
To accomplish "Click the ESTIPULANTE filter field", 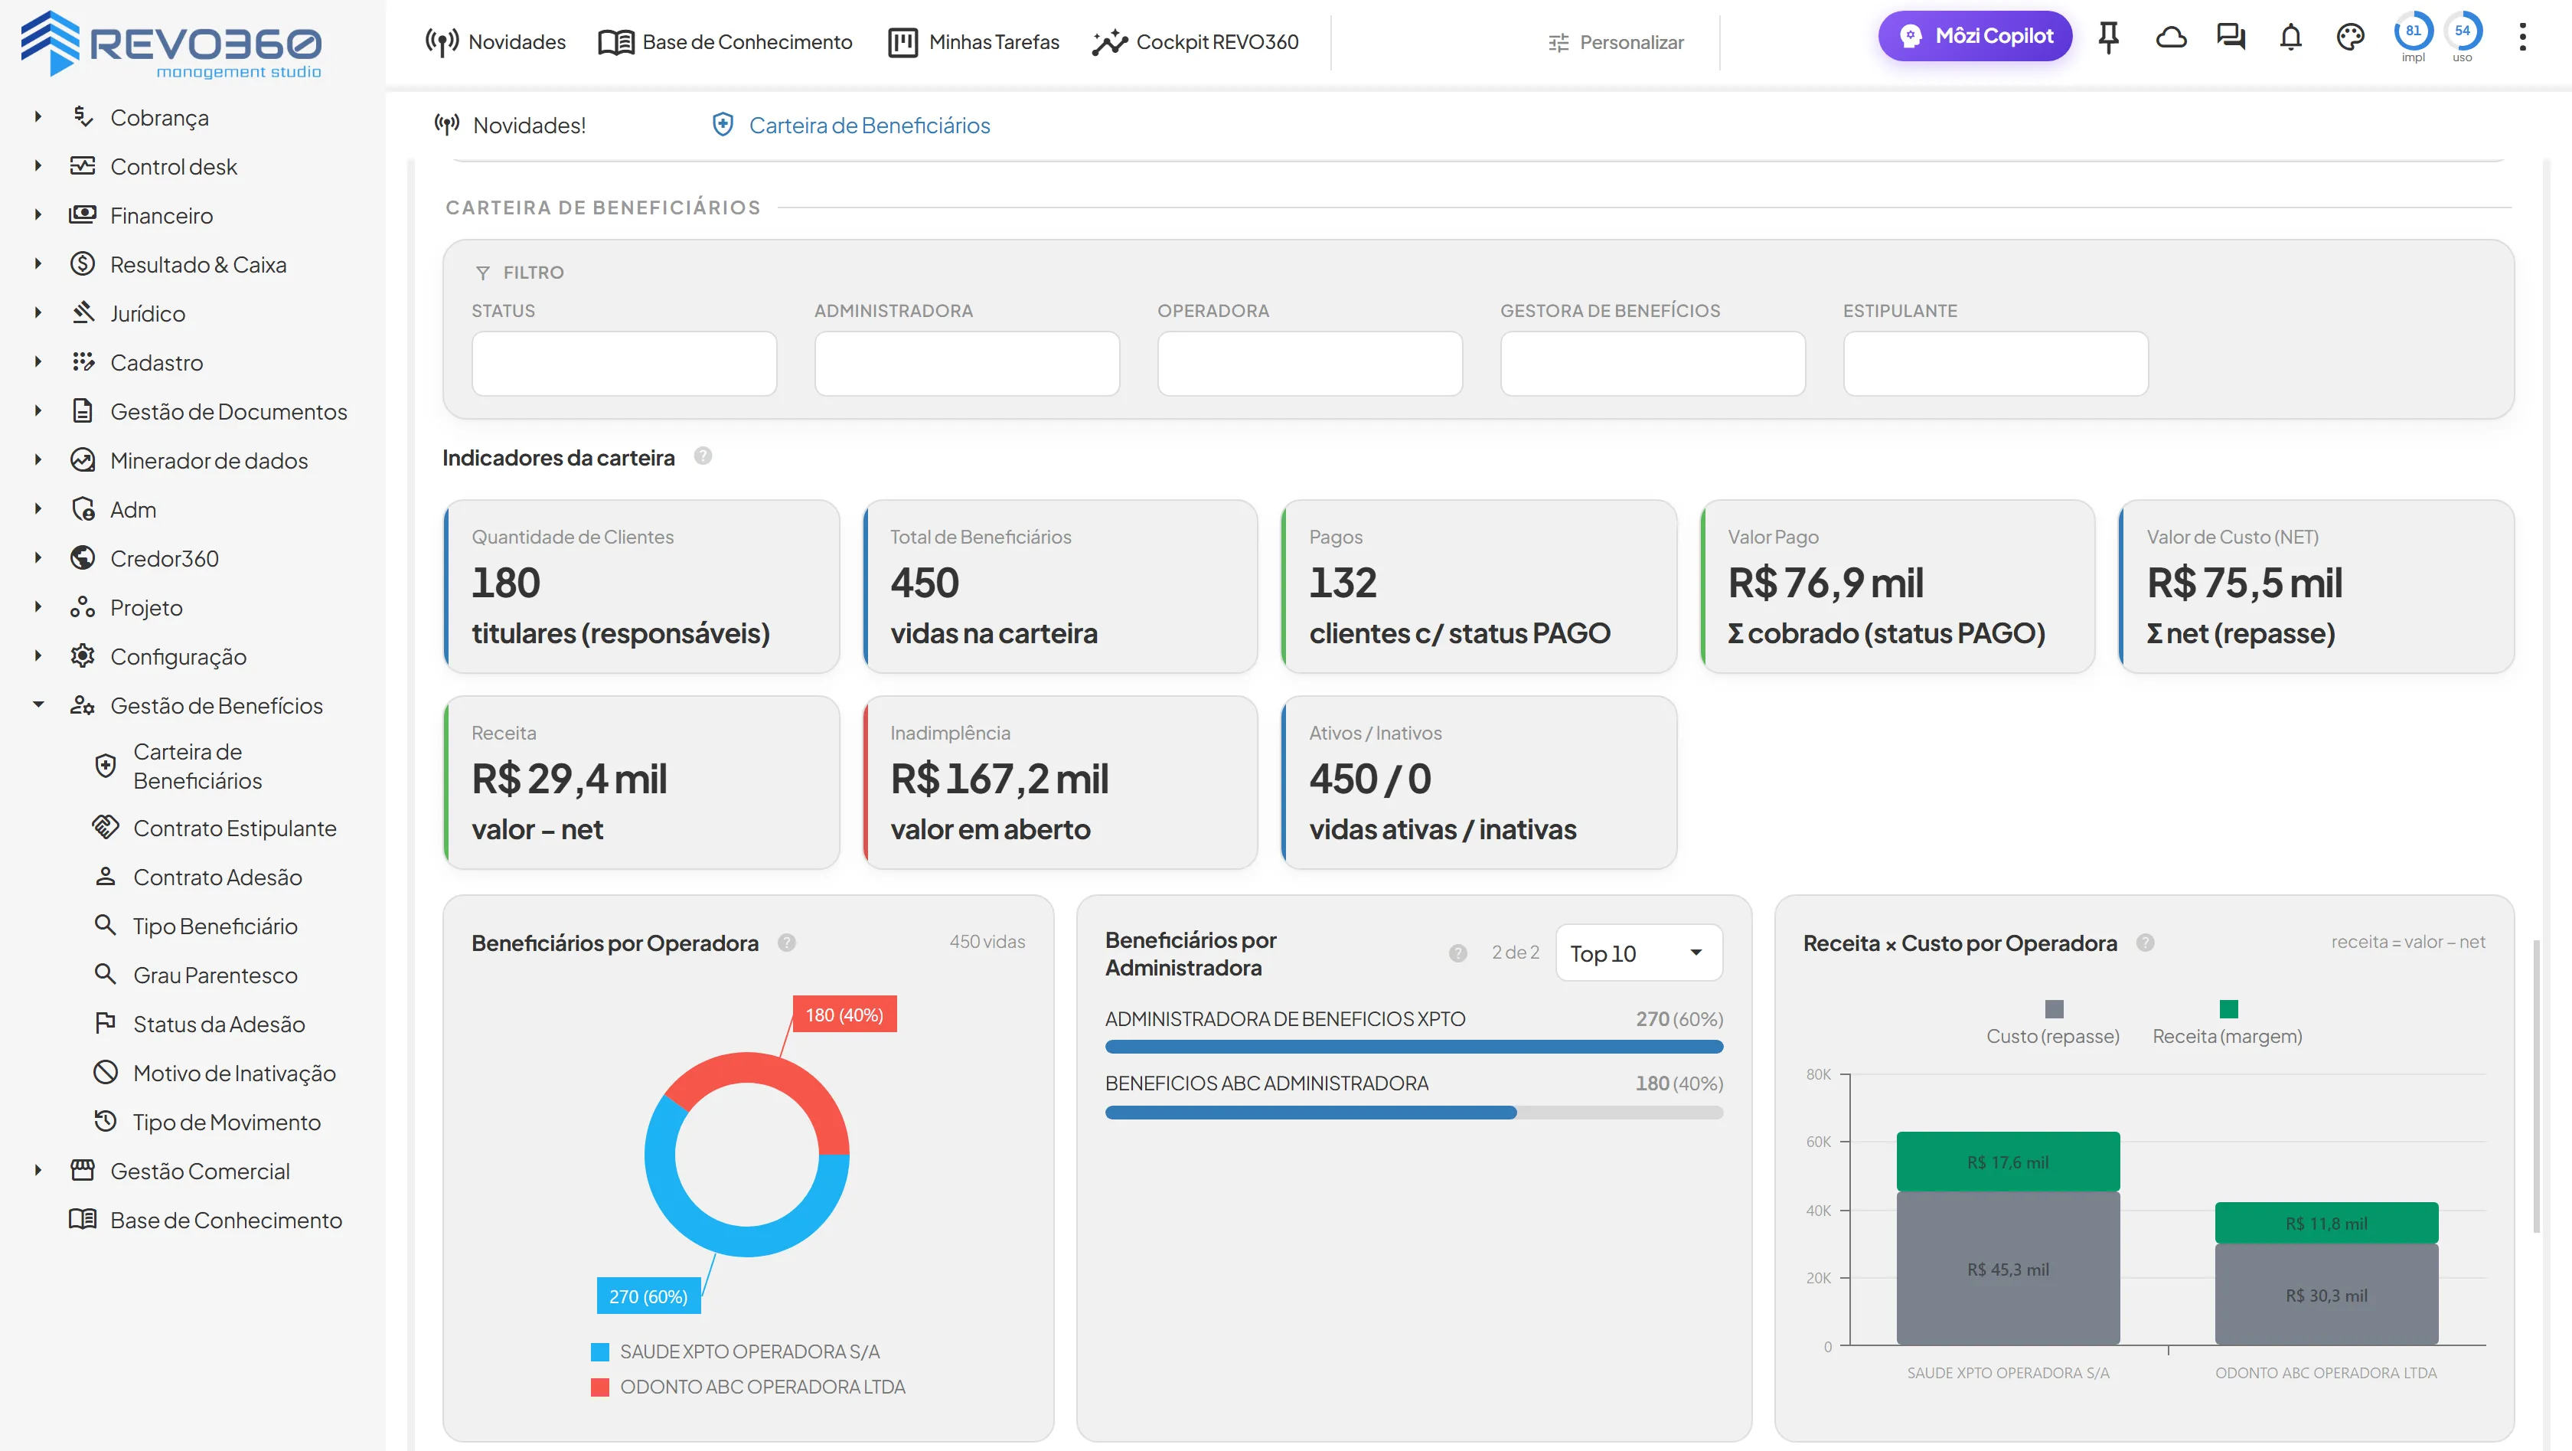I will 1995,364.
